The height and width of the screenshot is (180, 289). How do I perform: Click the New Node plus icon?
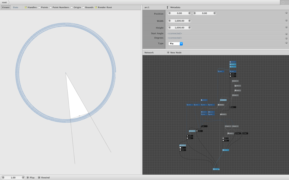pos(168,52)
